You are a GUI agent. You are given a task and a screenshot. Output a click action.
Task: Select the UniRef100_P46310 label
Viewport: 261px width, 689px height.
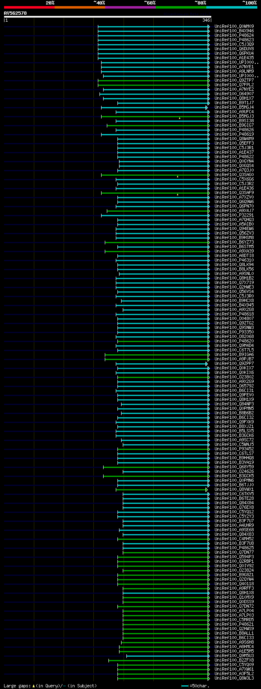[234, 260]
